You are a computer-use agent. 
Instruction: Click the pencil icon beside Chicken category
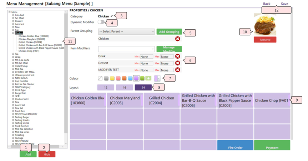[x=112, y=16]
